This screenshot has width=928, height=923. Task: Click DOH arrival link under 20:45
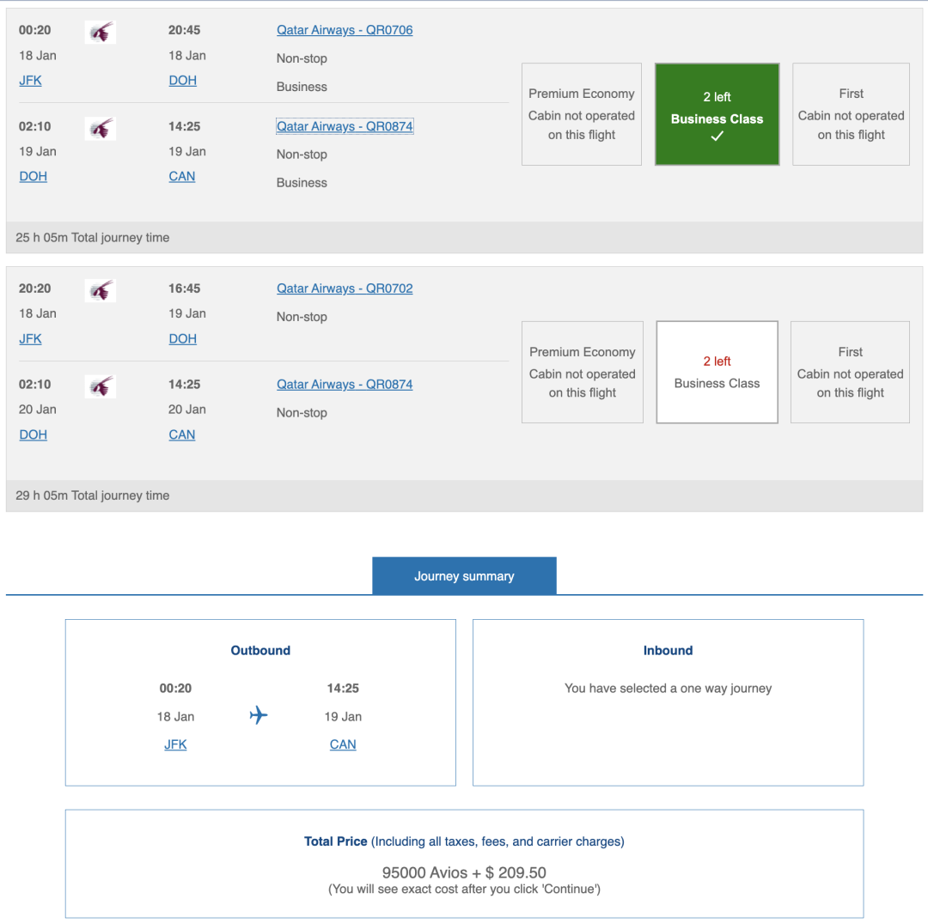[x=182, y=81]
